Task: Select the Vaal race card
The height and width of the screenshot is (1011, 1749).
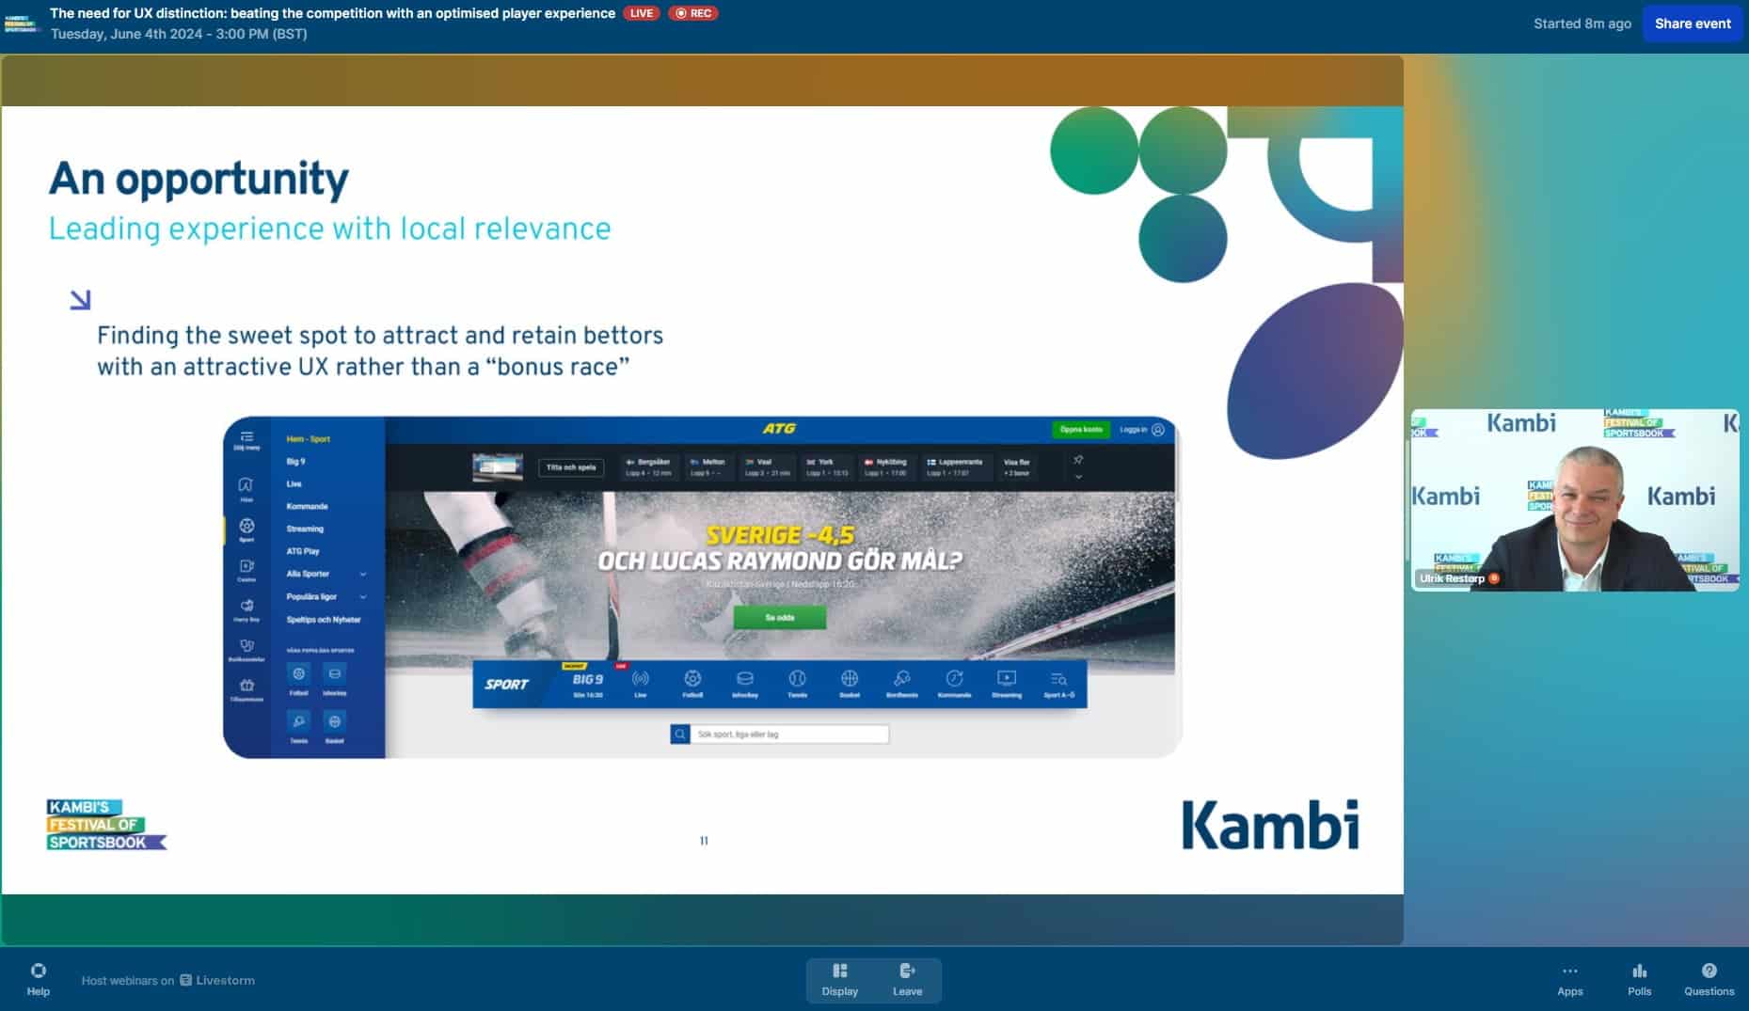Action: click(x=768, y=467)
